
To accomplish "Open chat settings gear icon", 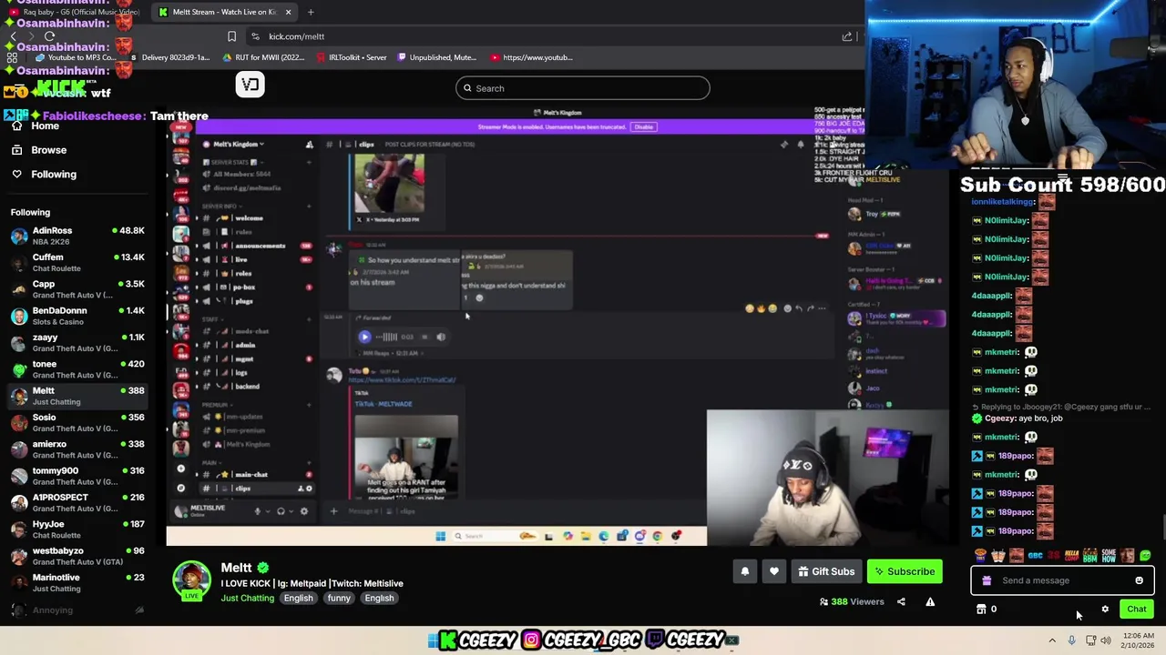I will 1105,610.
